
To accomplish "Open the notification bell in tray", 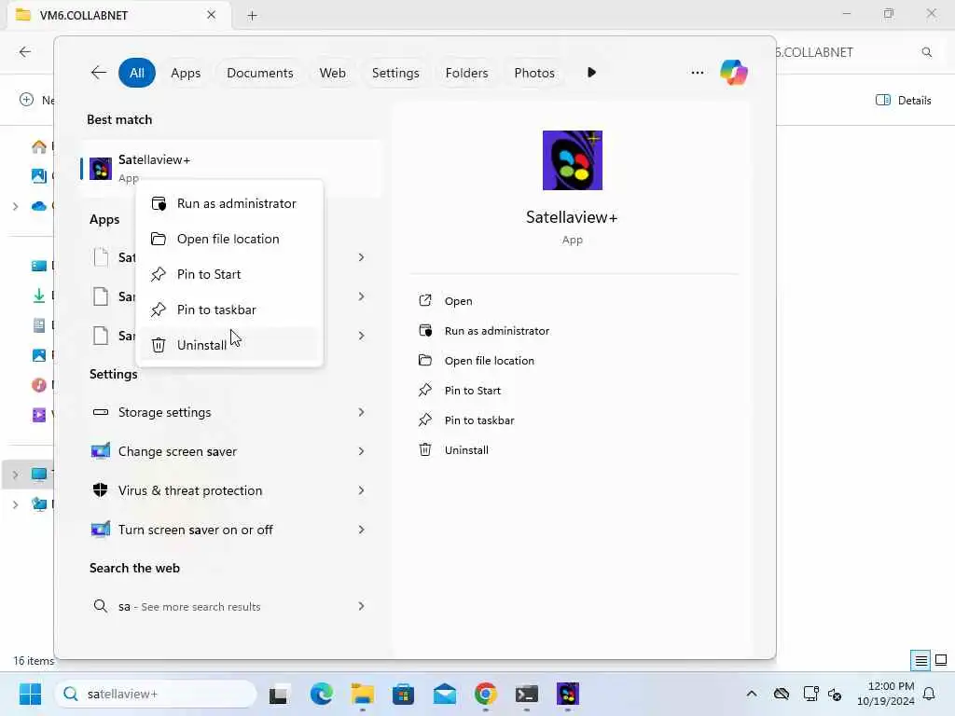I will [930, 694].
